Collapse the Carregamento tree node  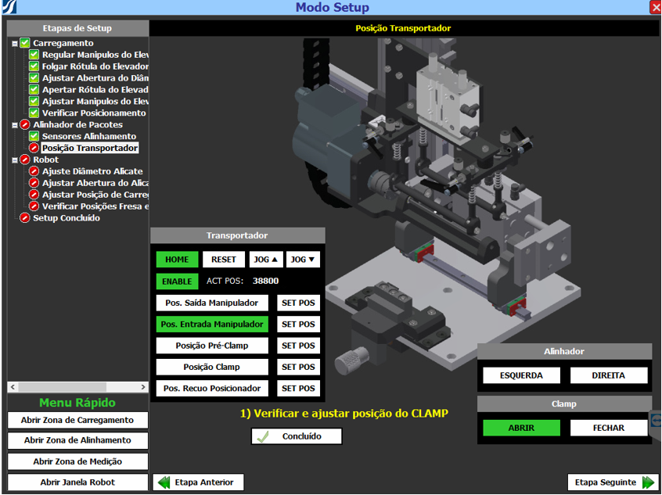15,44
